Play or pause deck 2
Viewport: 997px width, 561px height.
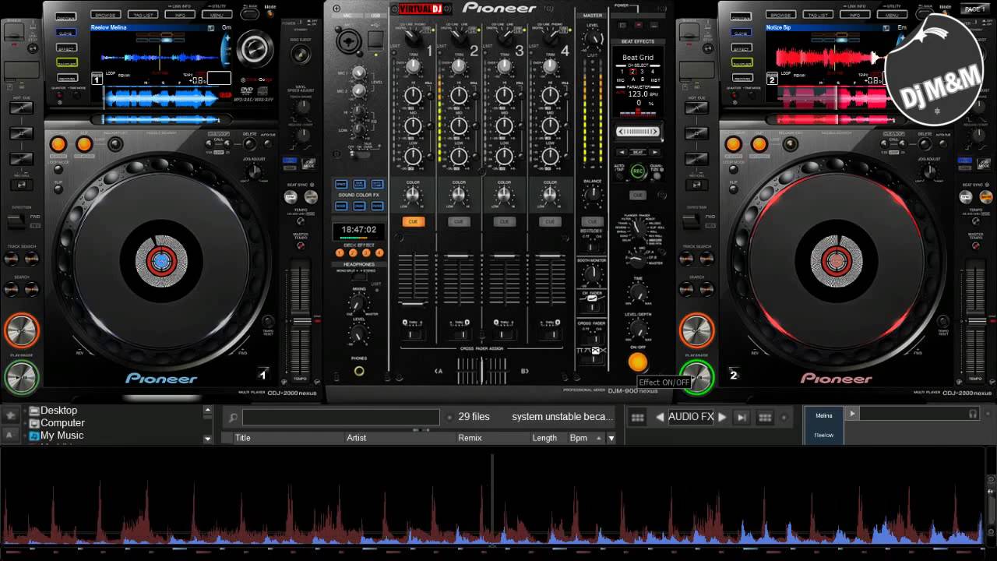point(696,378)
